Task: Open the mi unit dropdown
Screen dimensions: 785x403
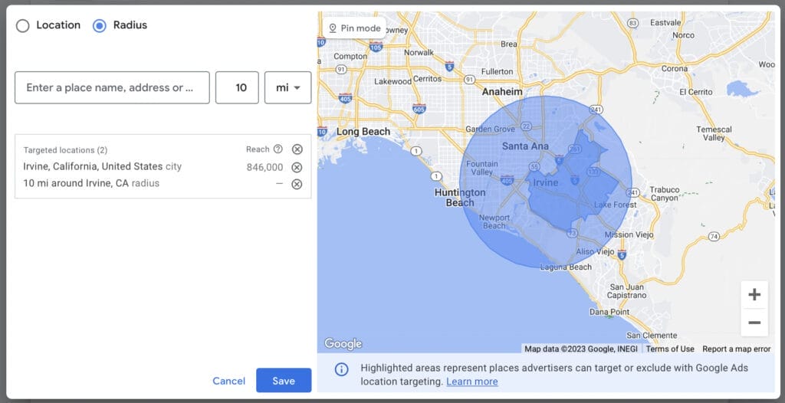Action: (x=288, y=87)
